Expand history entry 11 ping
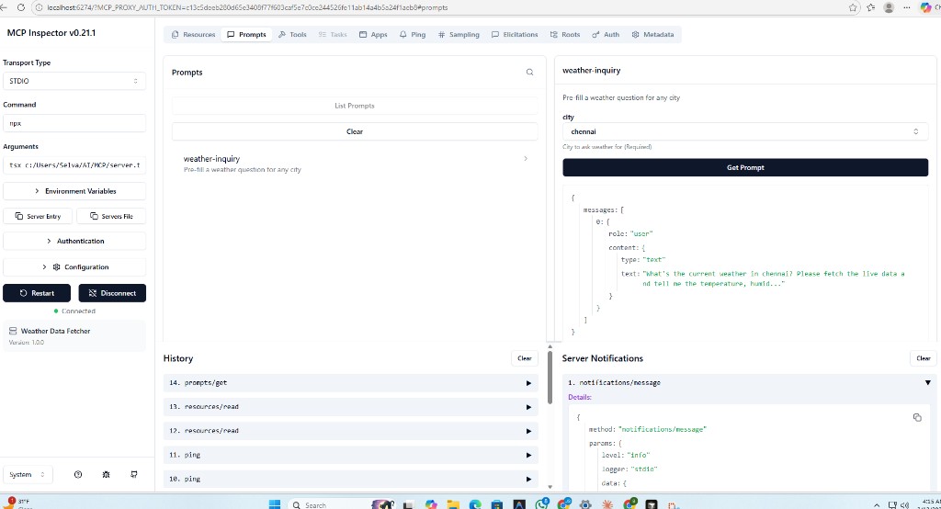Image resolution: width=941 pixels, height=509 pixels. [350, 455]
